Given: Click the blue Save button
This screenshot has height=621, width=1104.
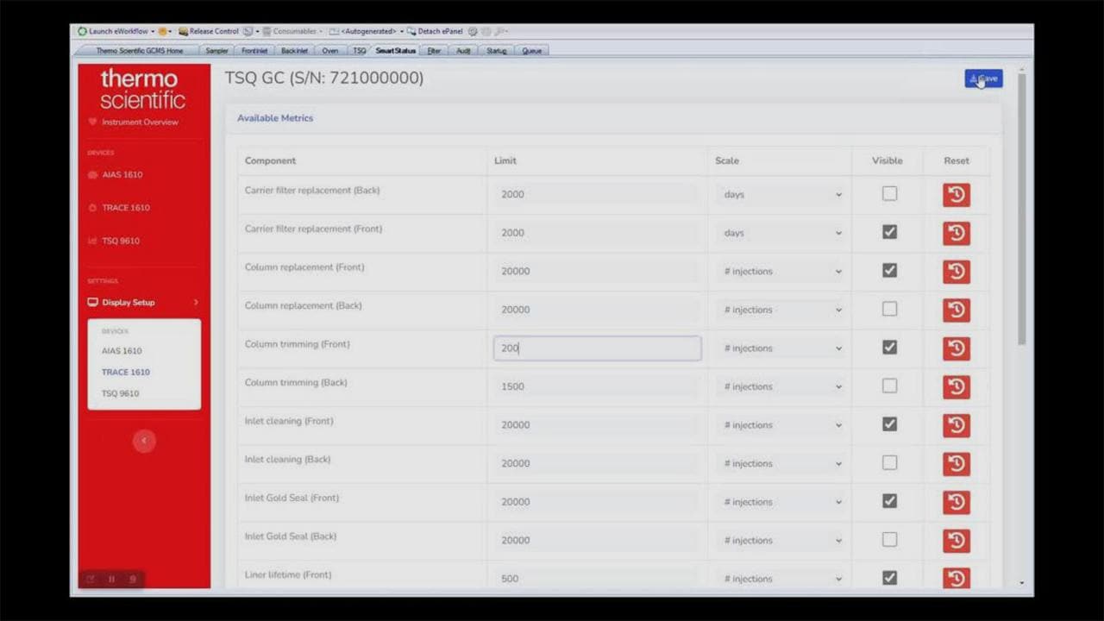Looking at the screenshot, I should tap(983, 78).
